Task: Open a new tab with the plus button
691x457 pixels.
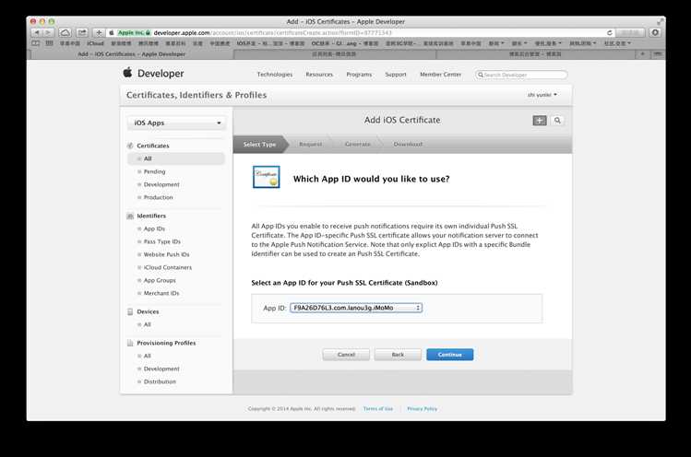Action: tap(642, 53)
